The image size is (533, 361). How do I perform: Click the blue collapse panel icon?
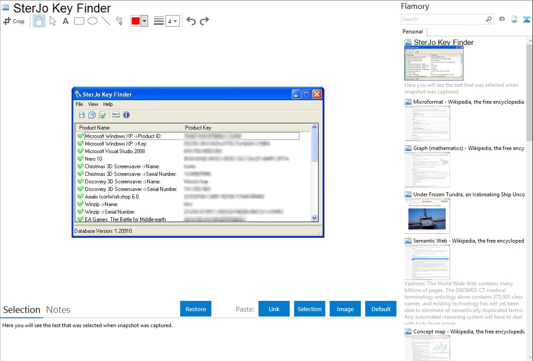click(x=526, y=19)
